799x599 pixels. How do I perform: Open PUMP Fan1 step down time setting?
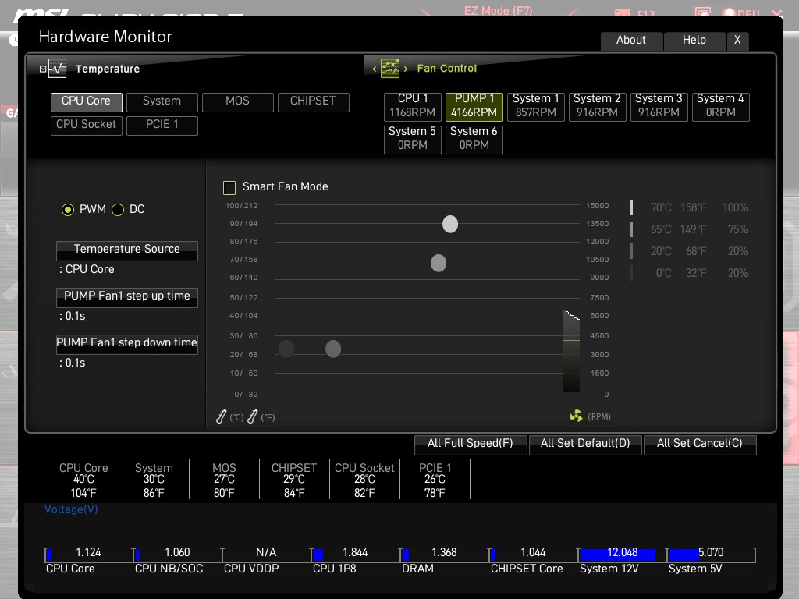127,344
